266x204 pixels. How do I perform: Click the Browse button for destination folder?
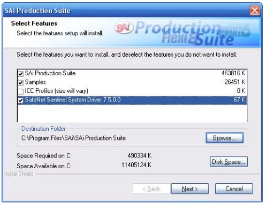(224, 138)
